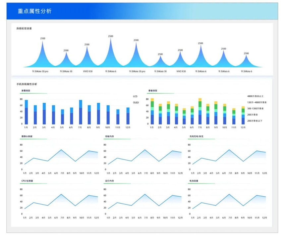Click the 7月 peak on 运行内存 line

click(x=145, y=194)
